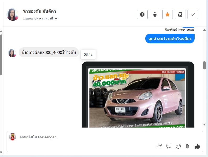Viewport: 208px width, 157px height.
Task: Open the emoji picker smiley
Action: pyautogui.click(x=178, y=146)
